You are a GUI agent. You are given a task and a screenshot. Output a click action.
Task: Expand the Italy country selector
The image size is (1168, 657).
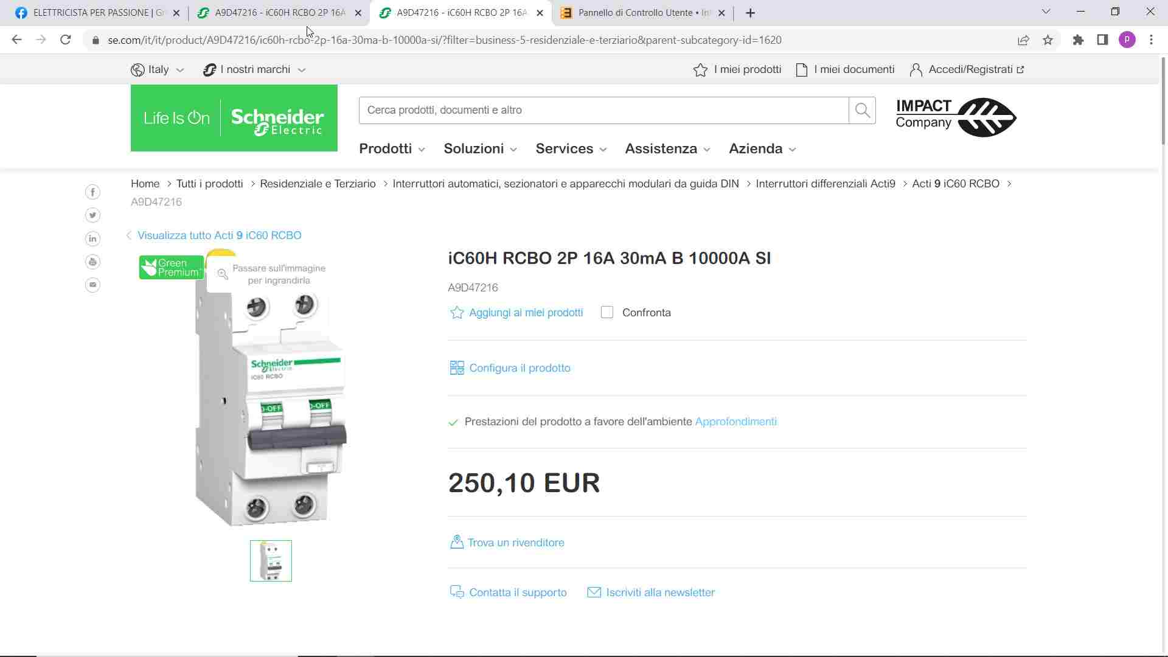(x=158, y=69)
